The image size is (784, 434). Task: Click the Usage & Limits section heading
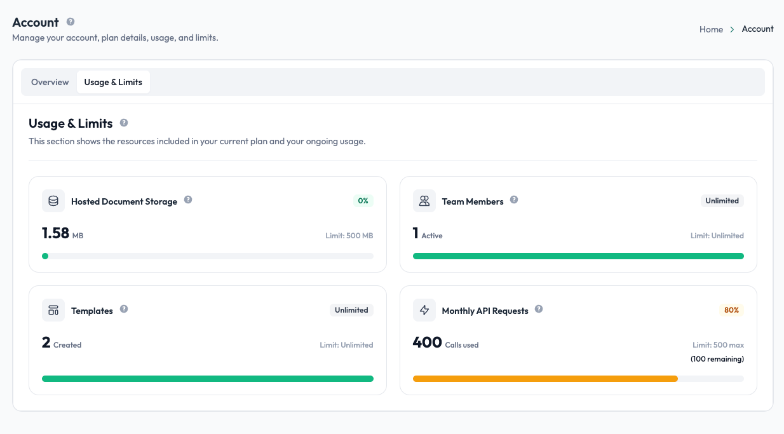71,123
